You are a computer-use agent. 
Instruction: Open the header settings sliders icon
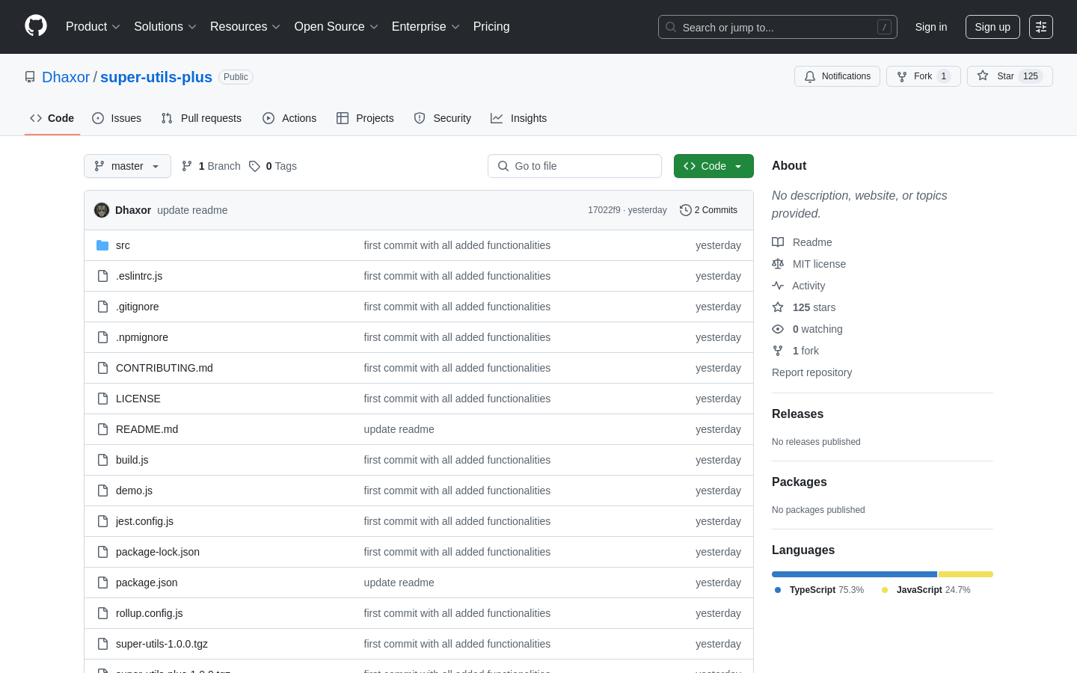click(x=1041, y=27)
